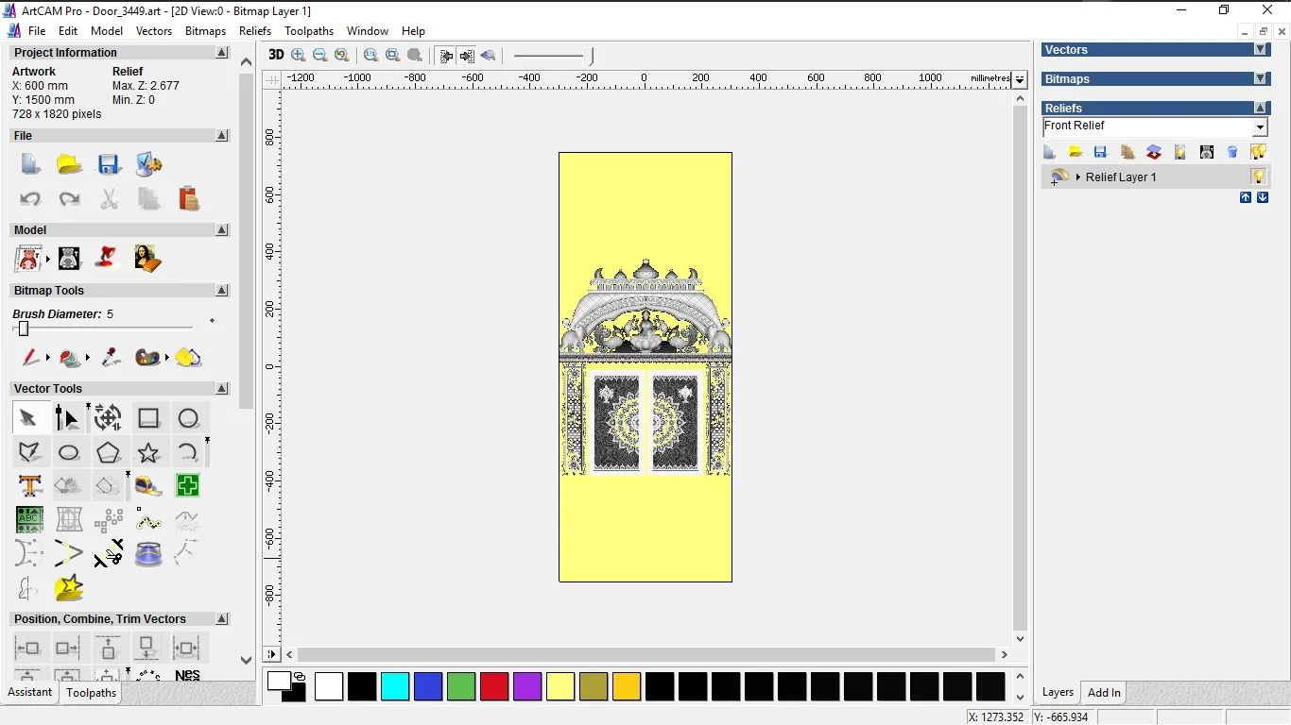Open an existing file via folder icon
This screenshot has width=1291, height=725.
69,164
